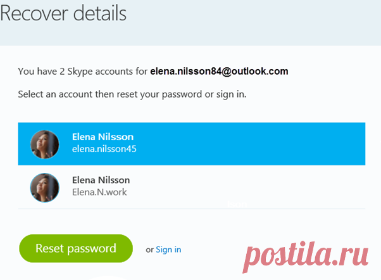This screenshot has height=280, width=381.
Task: Click Elena Nilsson name above Elena.N.work
Action: tap(101, 180)
